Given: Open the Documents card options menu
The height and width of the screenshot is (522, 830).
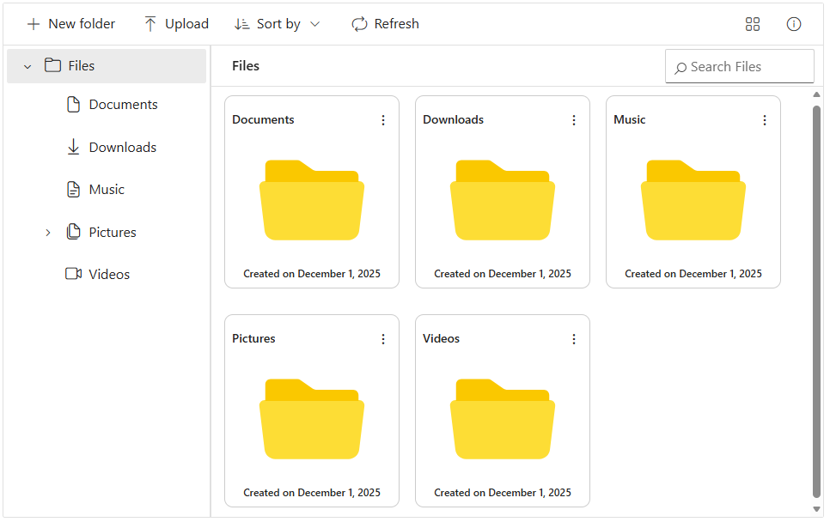Looking at the screenshot, I should click(x=383, y=120).
